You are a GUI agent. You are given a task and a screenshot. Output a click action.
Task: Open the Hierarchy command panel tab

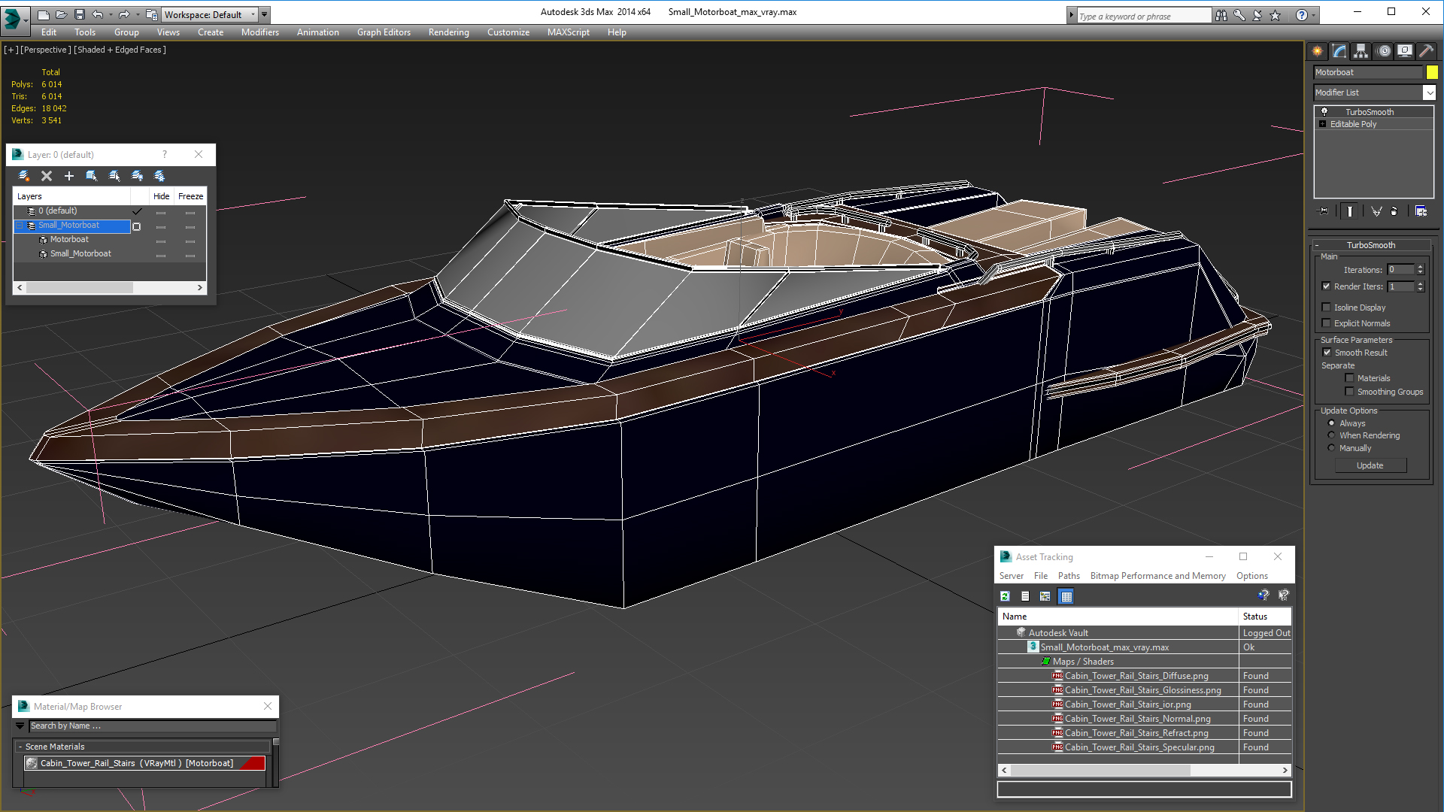point(1361,51)
